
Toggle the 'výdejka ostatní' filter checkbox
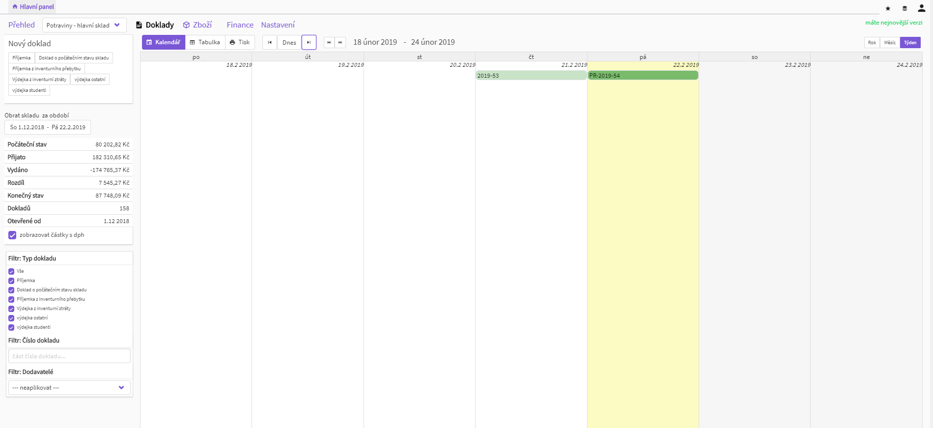click(x=11, y=318)
